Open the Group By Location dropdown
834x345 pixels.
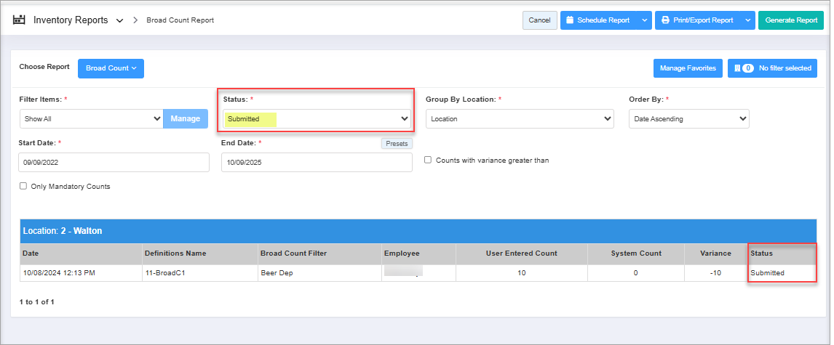(520, 118)
